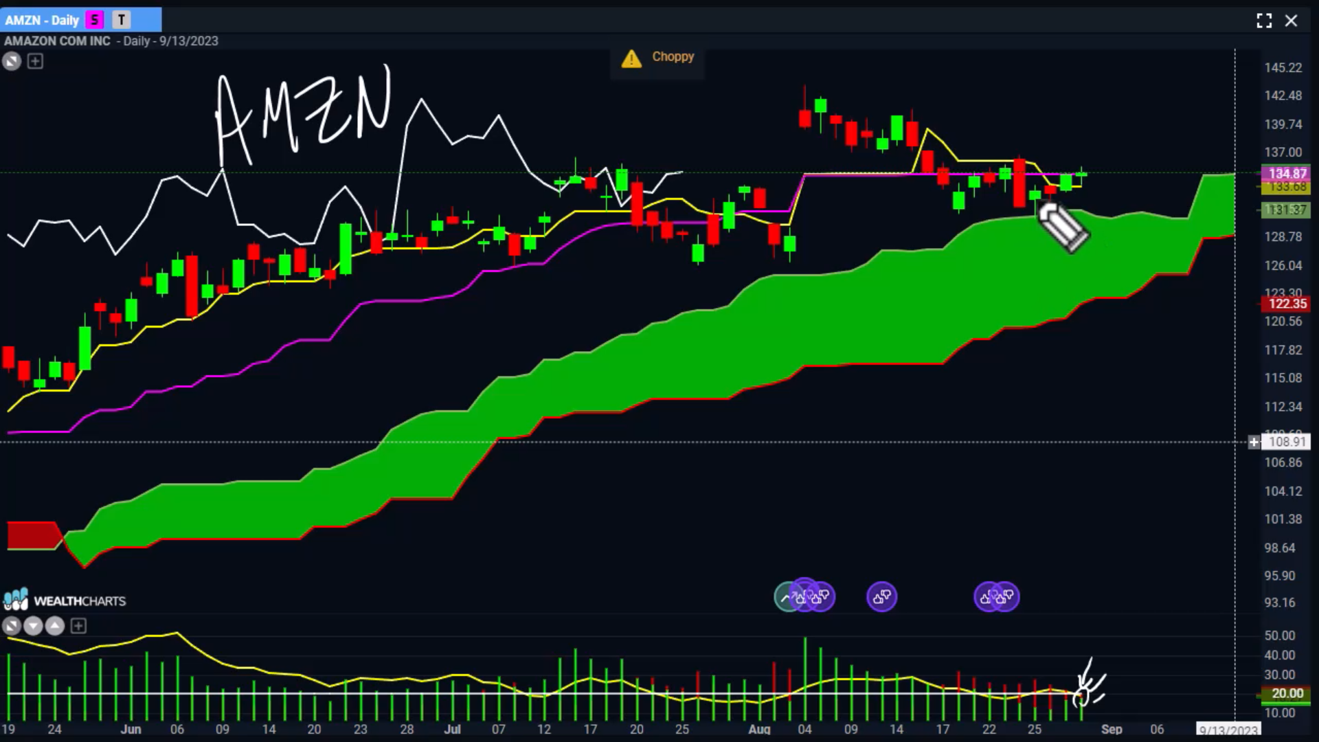This screenshot has width=1319, height=742.
Task: Click the Jul label on the time axis
Action: pyautogui.click(x=452, y=730)
